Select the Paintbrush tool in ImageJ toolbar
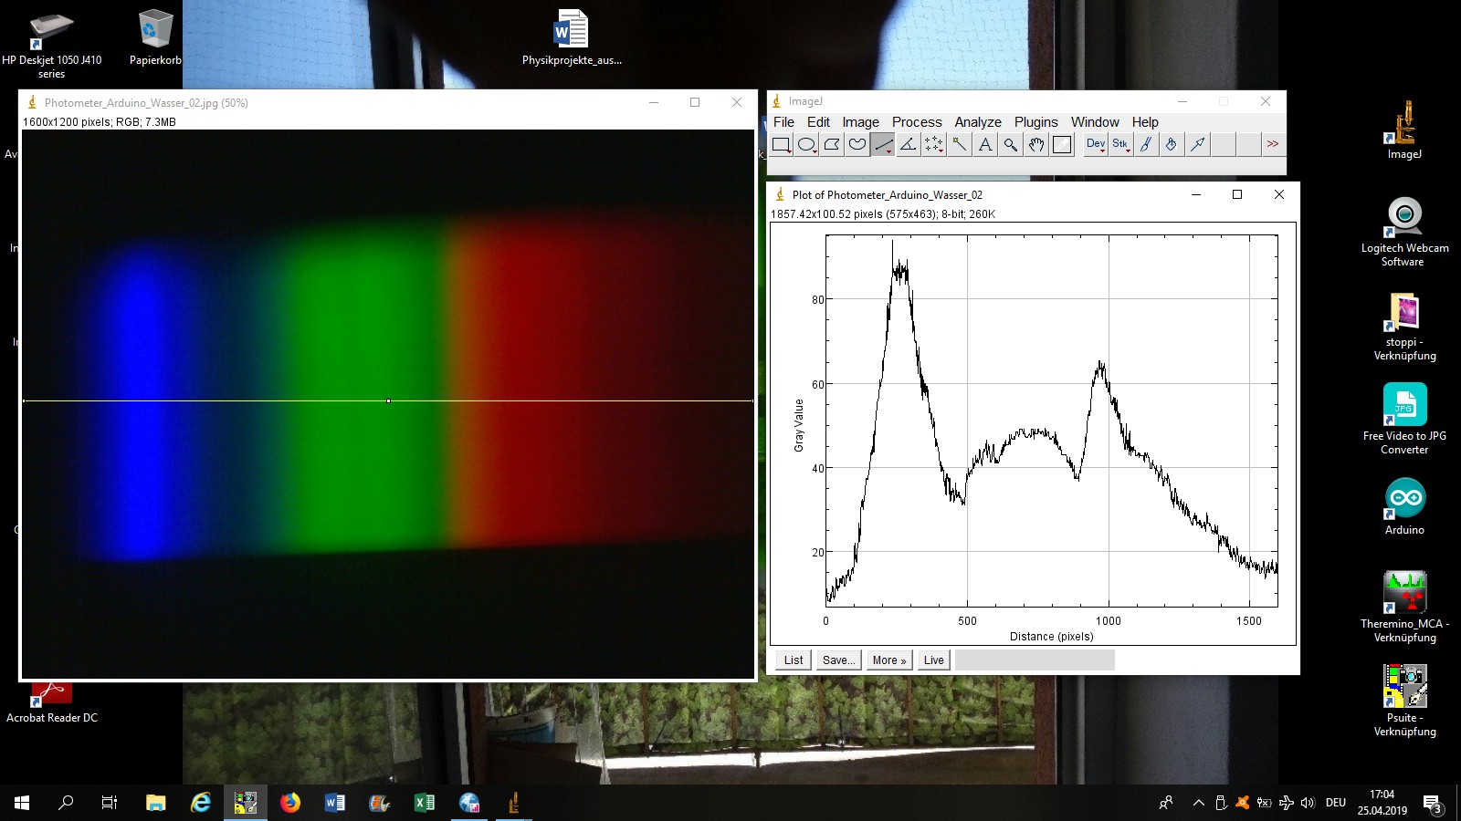 1147,144
